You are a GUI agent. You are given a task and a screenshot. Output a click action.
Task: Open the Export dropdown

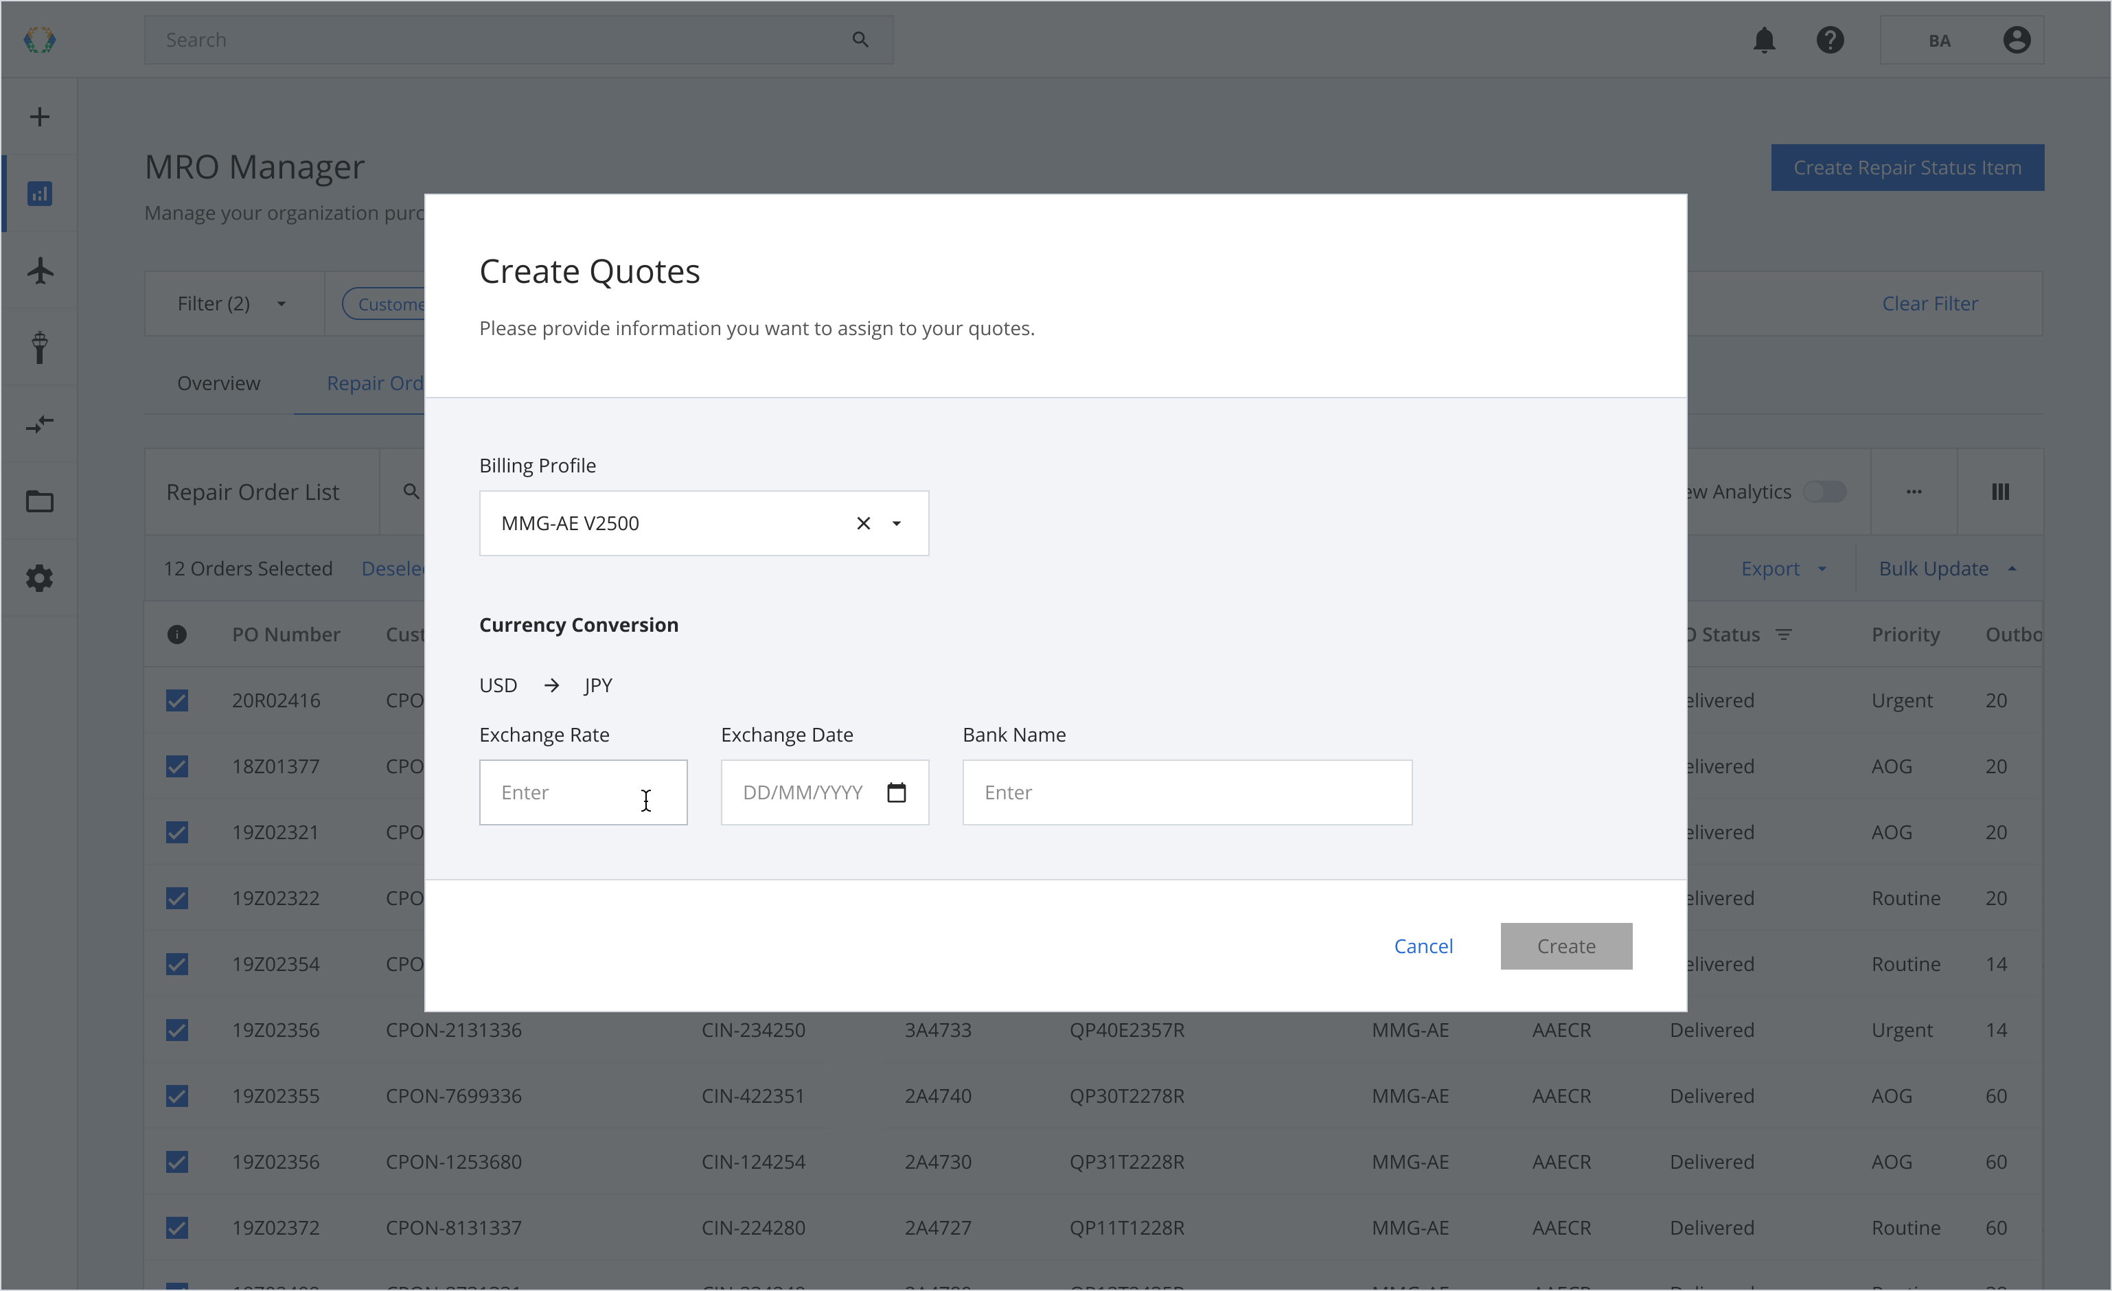[1783, 569]
